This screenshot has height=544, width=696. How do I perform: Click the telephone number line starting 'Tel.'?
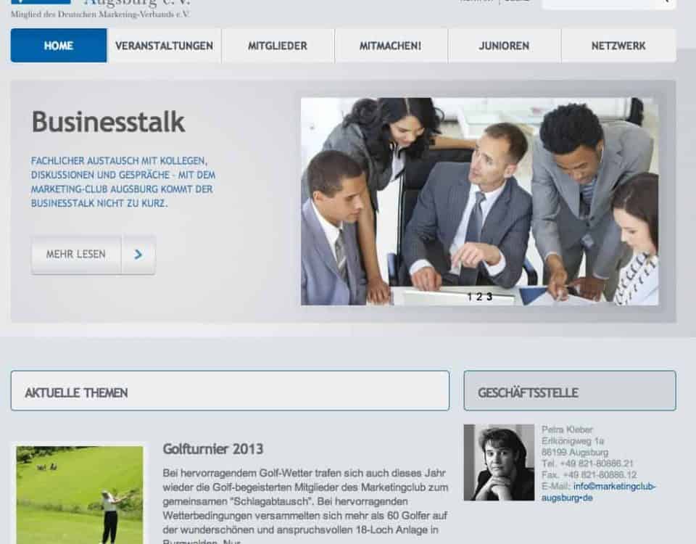587,463
